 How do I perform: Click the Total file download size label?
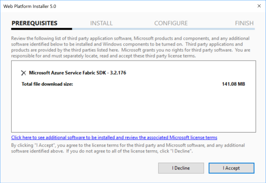click(x=47, y=83)
